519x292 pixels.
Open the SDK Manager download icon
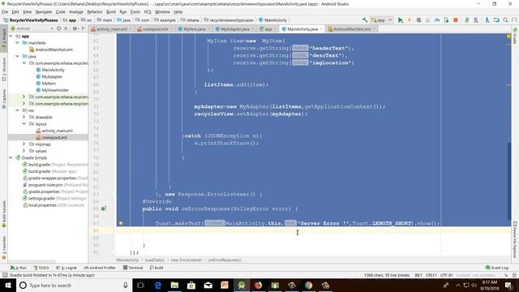tap(487, 19)
